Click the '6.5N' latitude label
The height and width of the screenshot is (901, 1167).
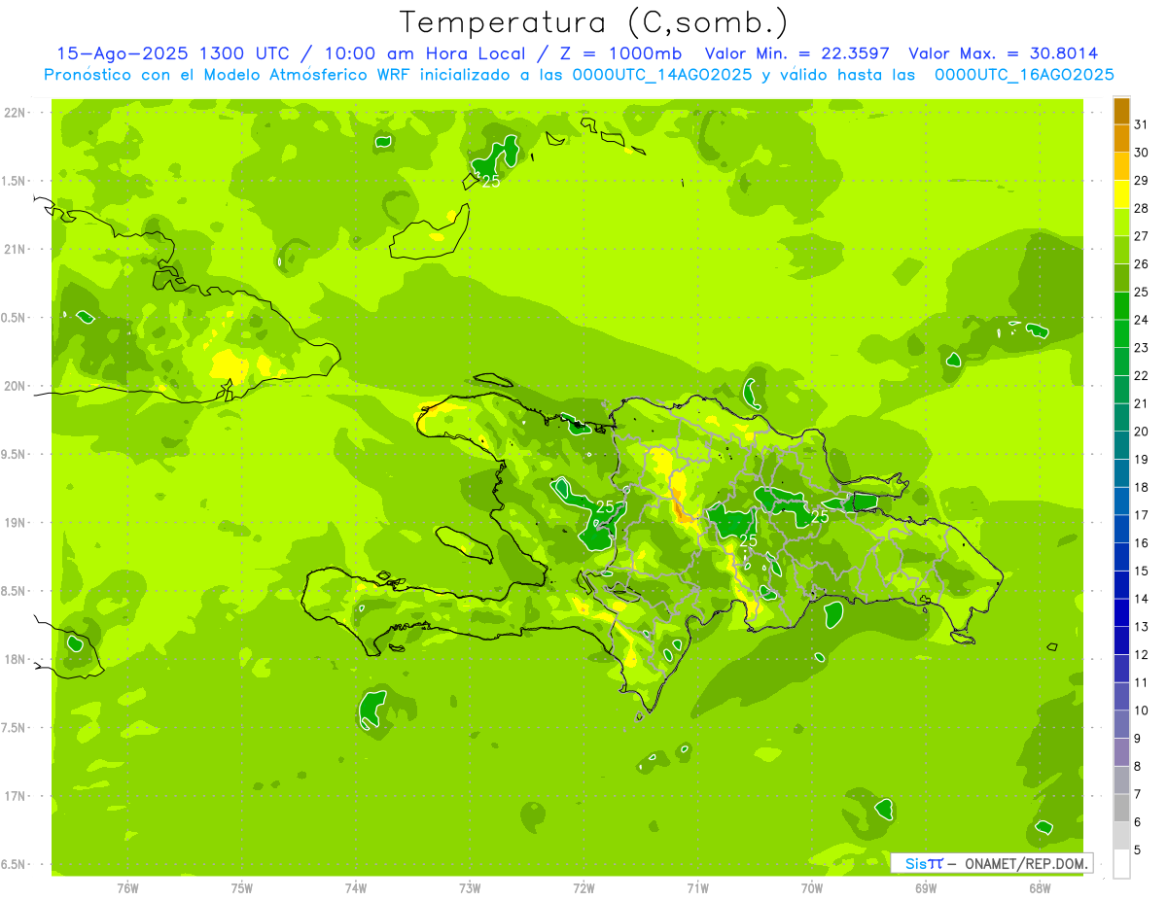tap(15, 865)
